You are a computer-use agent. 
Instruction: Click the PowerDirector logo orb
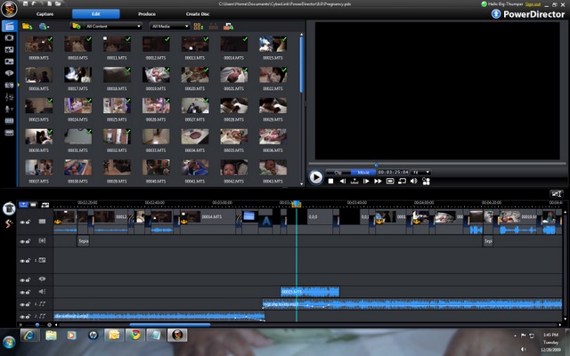9,9
